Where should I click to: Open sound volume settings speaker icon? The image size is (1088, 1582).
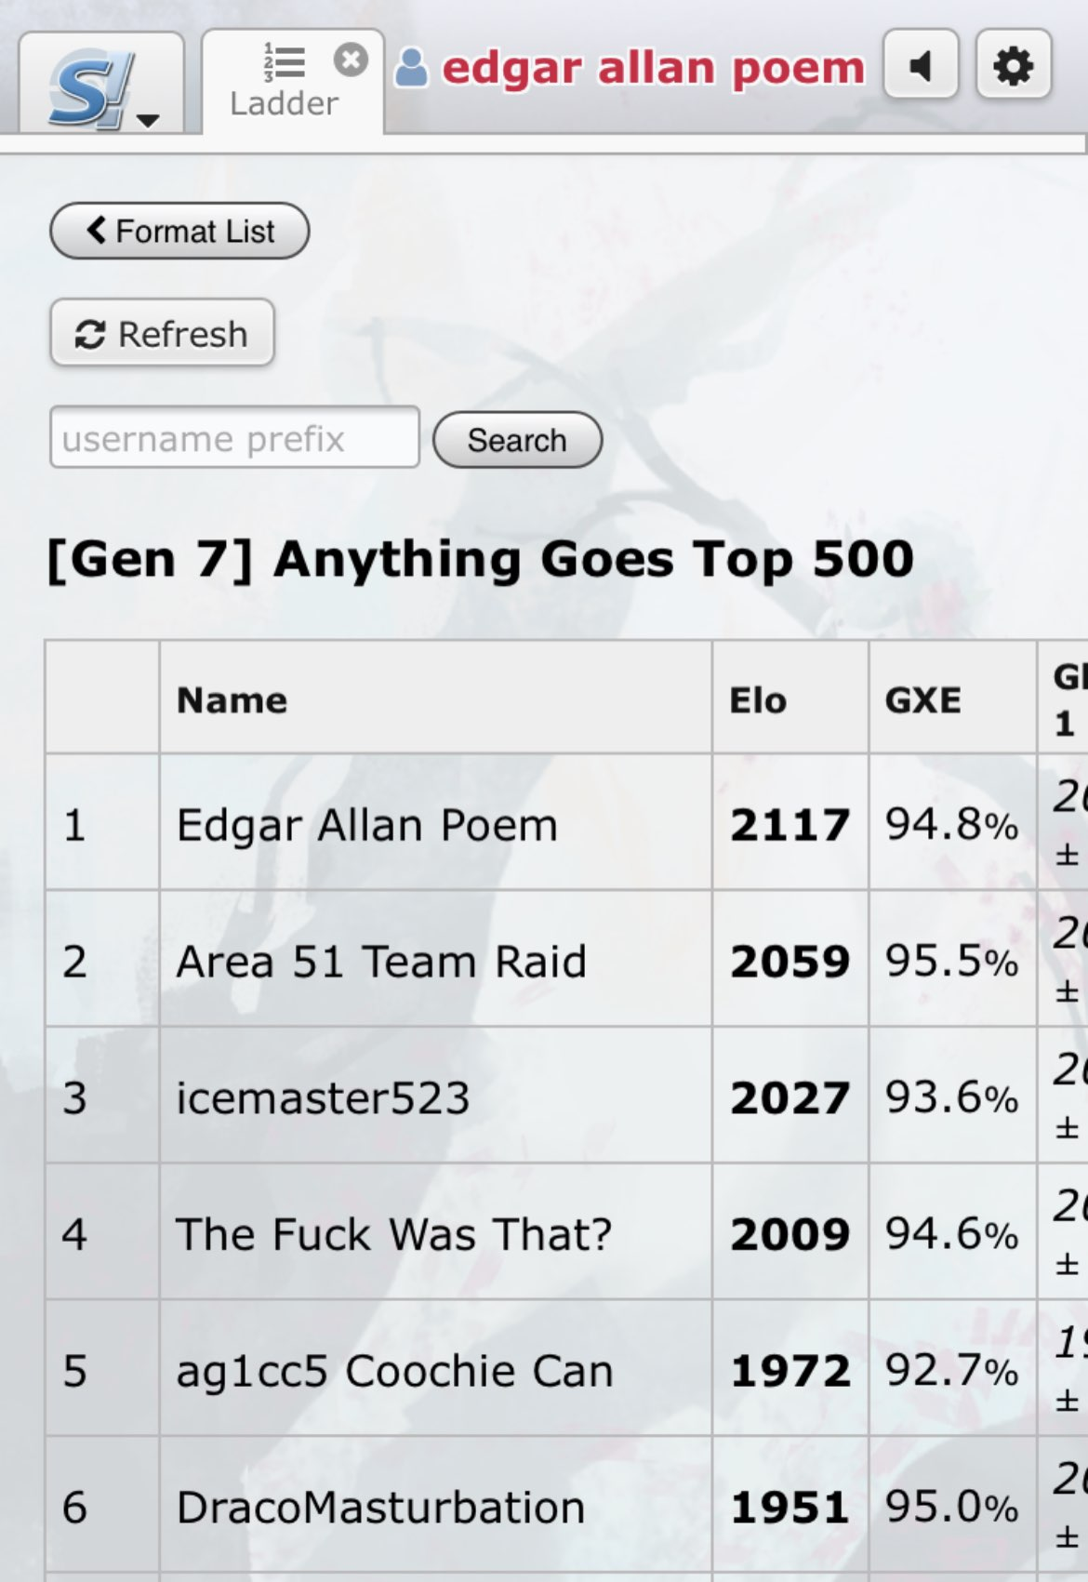tap(921, 65)
